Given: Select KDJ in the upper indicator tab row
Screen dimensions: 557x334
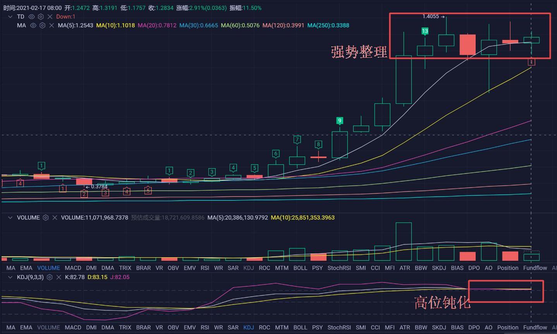Looking at the screenshot, I should (x=248, y=268).
